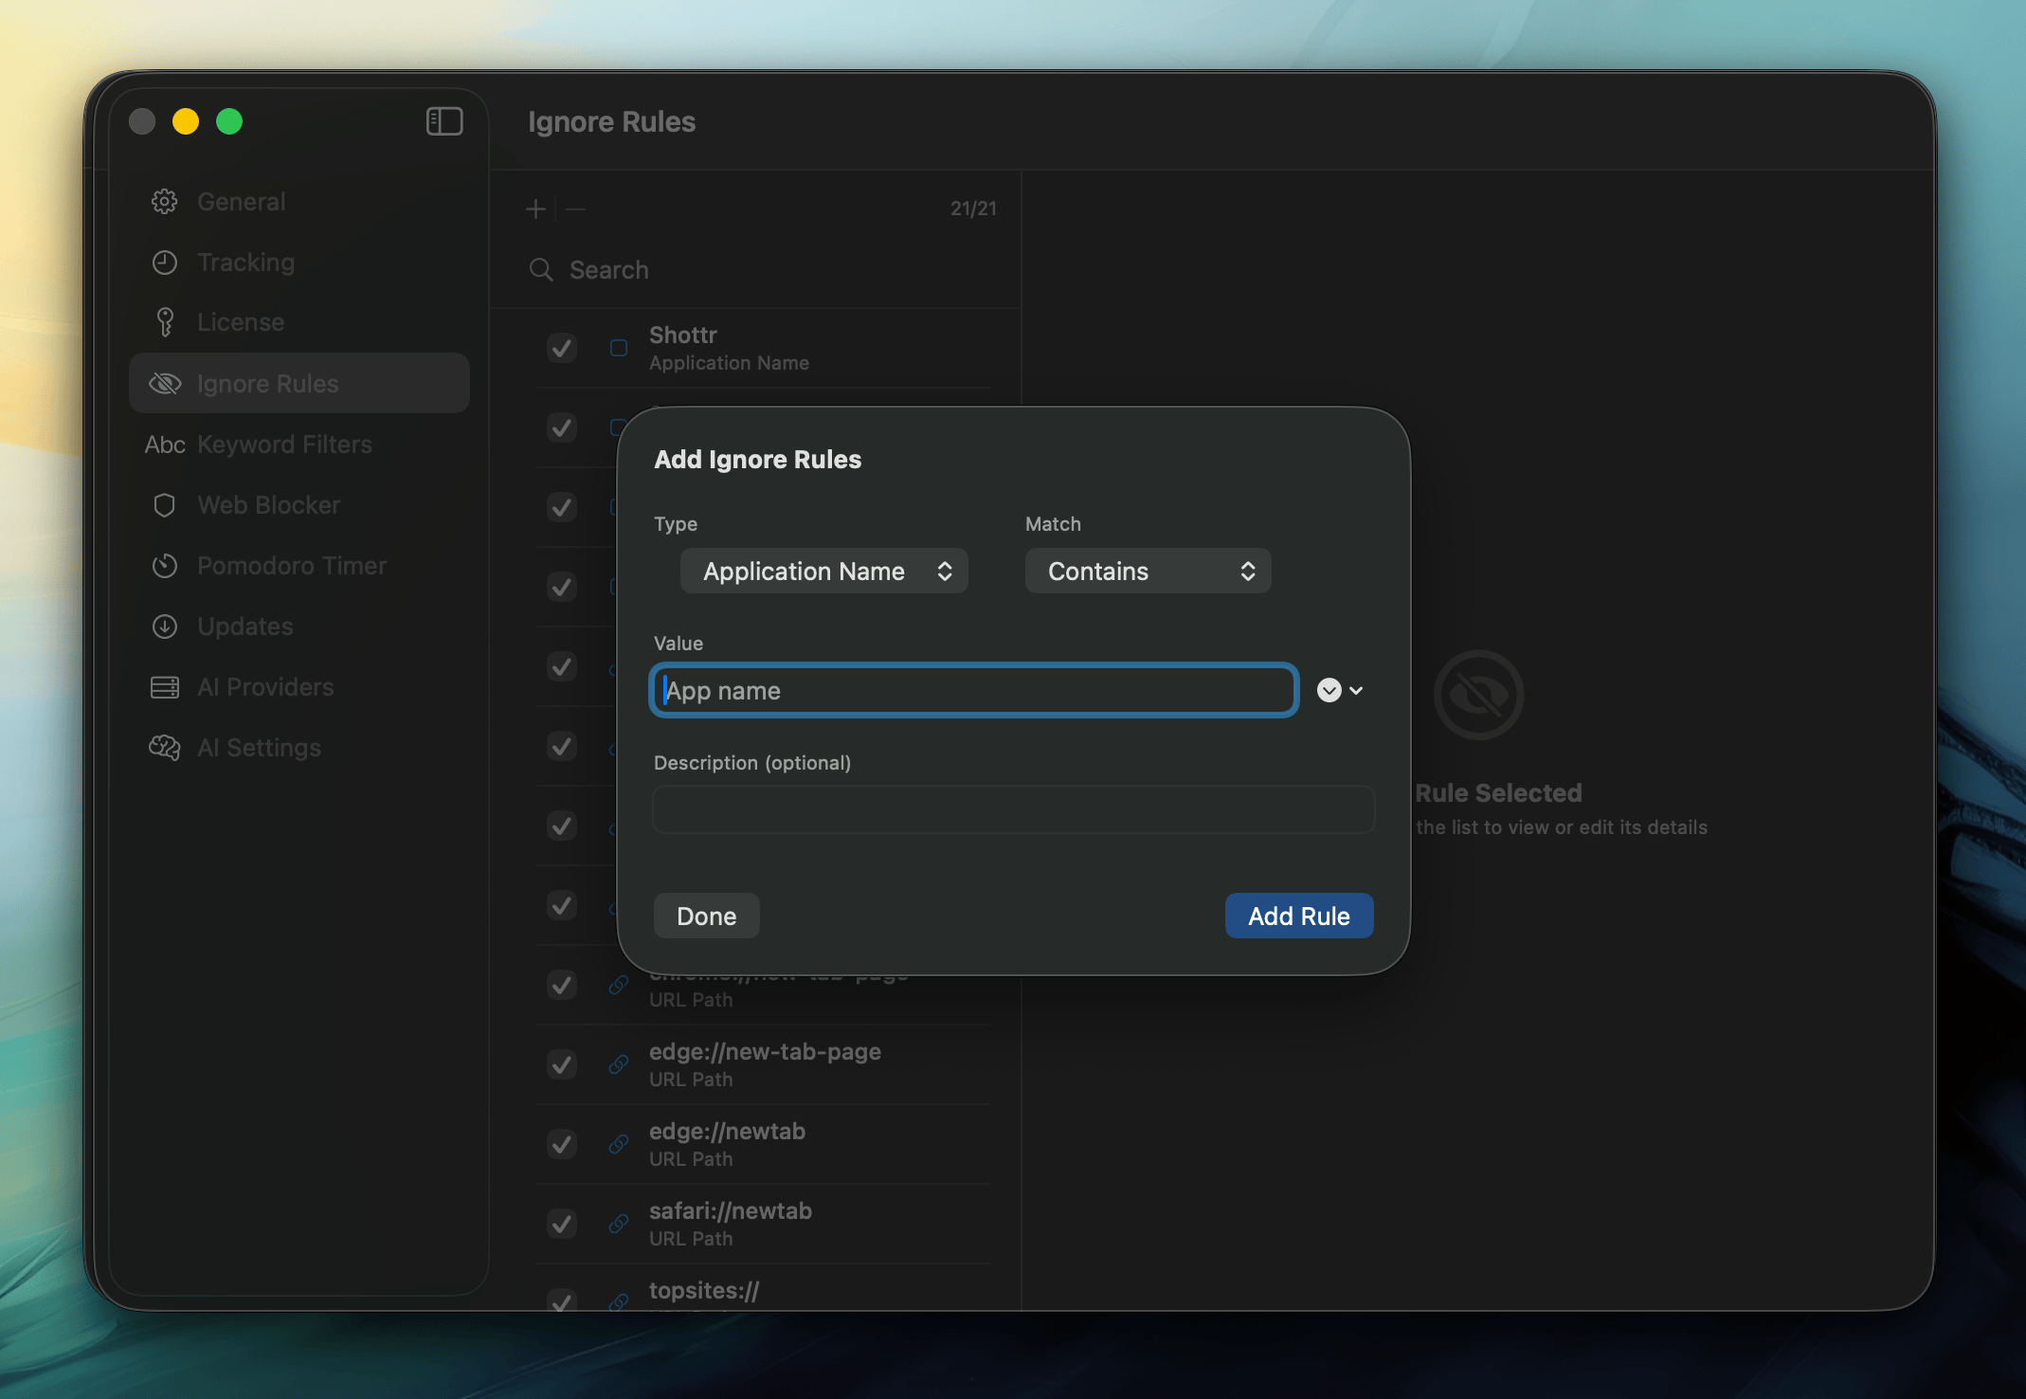
Task: Click the Pomodoro Timer icon
Action: [165, 566]
